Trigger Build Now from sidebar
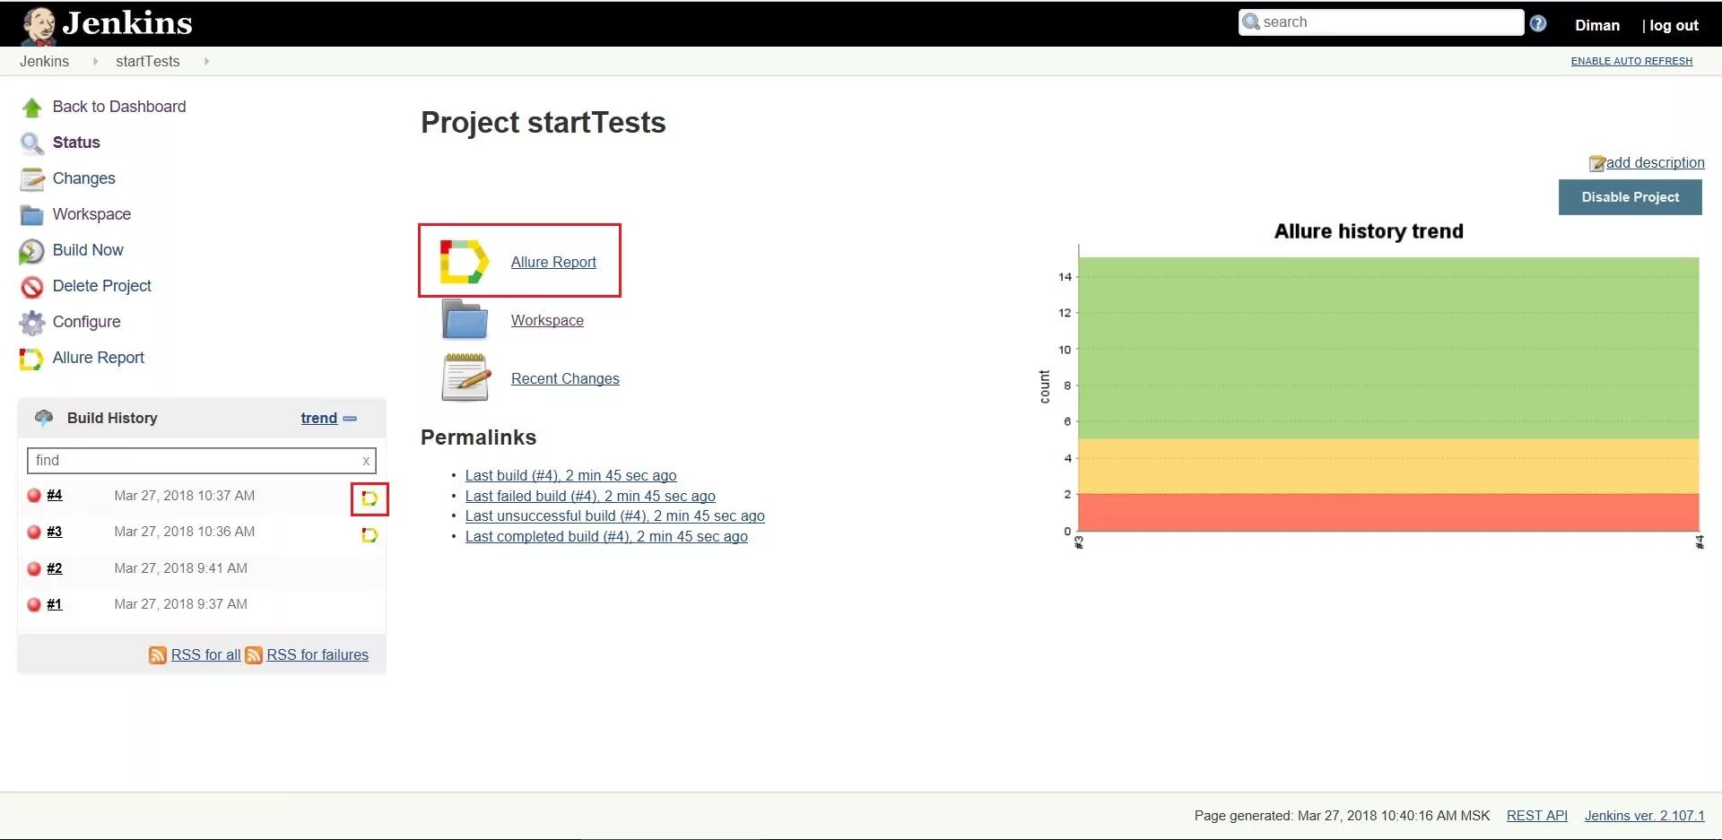The image size is (1722, 840). (88, 250)
